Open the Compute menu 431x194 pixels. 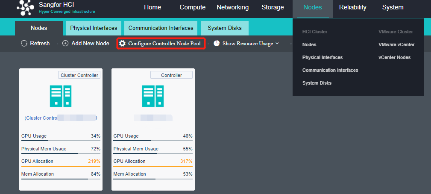(x=192, y=7)
